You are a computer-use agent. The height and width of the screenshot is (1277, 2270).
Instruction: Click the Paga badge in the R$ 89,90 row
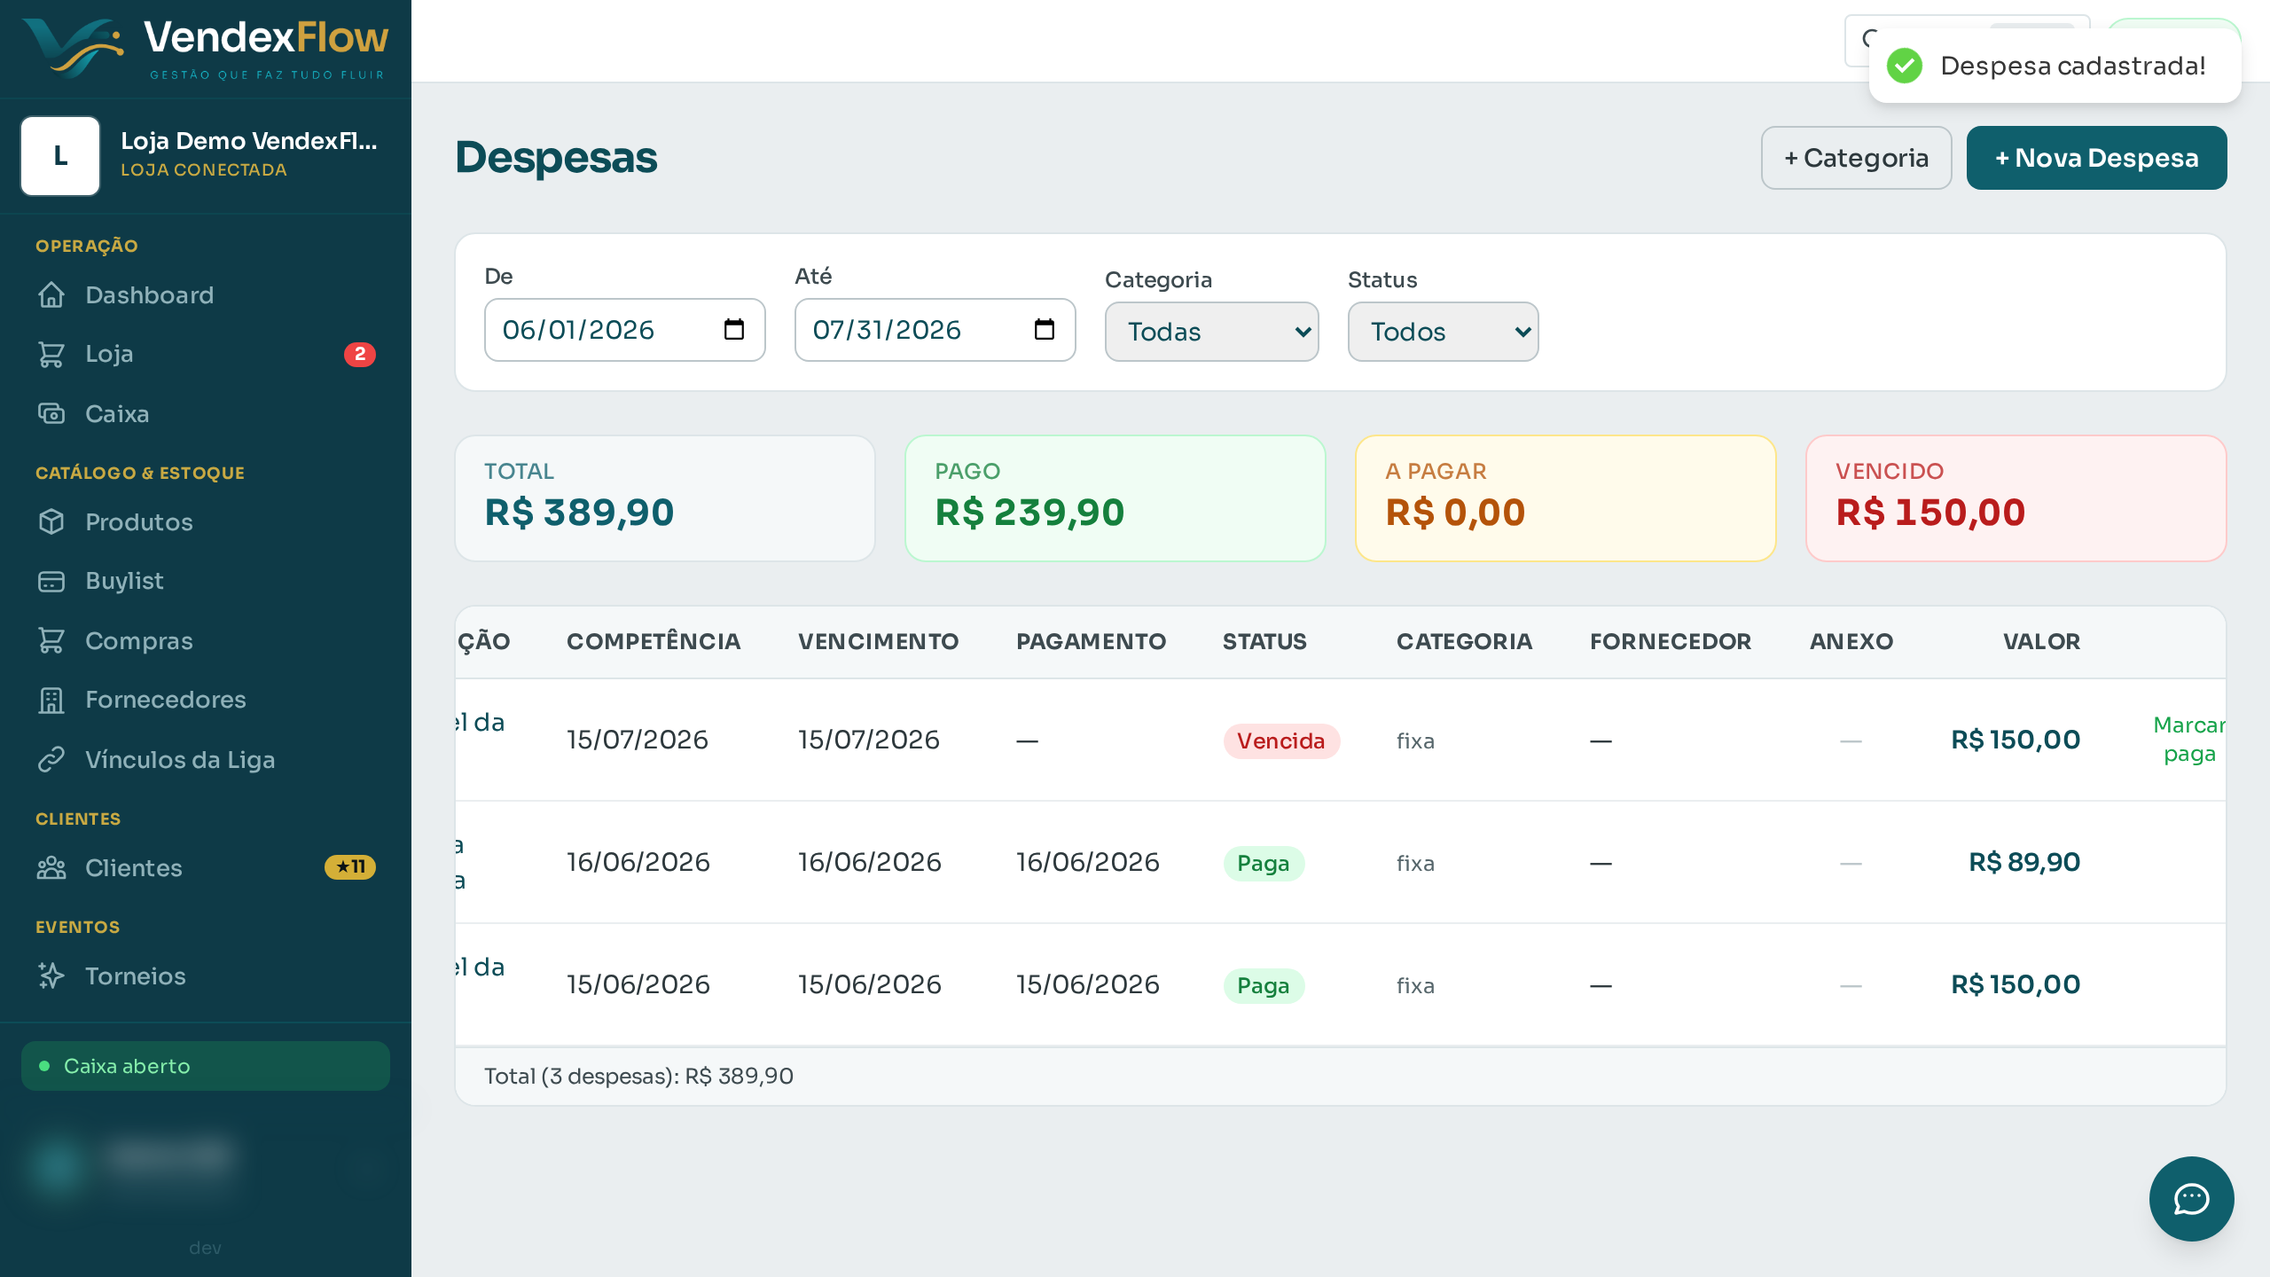coord(1264,864)
